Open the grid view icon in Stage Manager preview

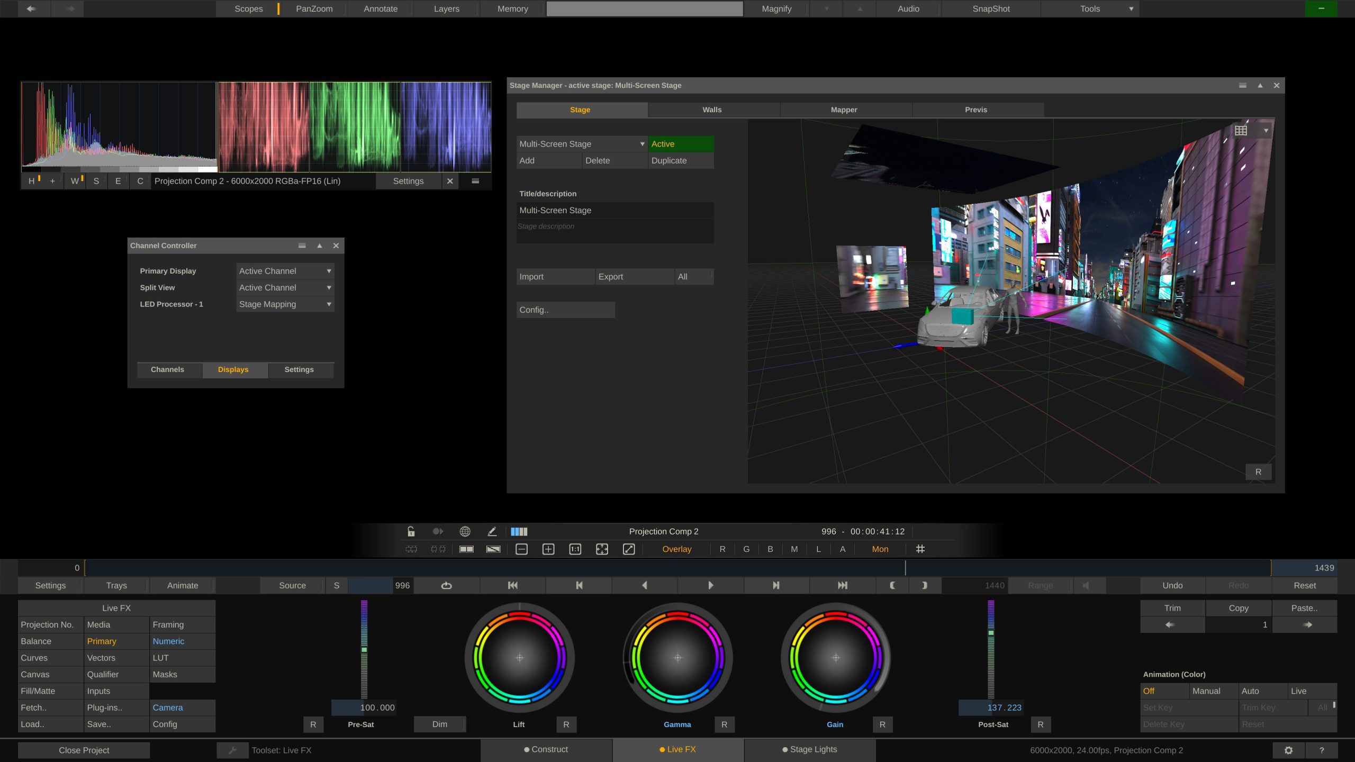click(x=1241, y=130)
